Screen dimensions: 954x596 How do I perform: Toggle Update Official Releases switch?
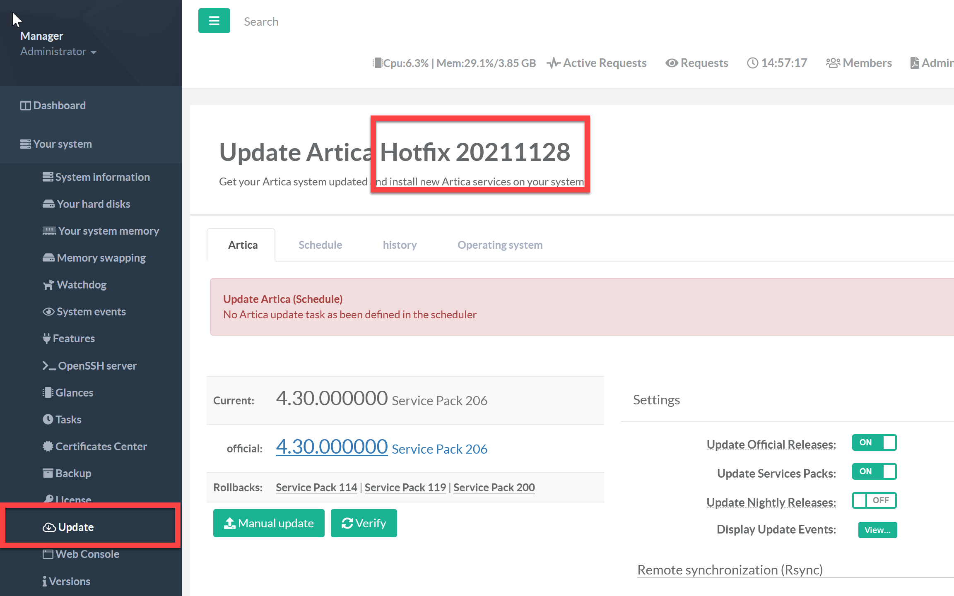(874, 442)
